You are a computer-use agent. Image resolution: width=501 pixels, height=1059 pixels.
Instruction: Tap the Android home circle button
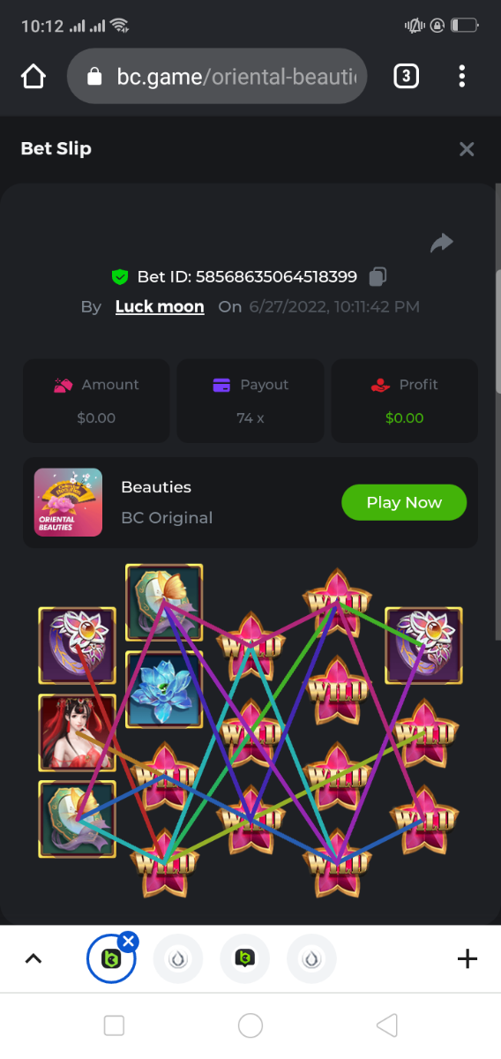tap(250, 1025)
